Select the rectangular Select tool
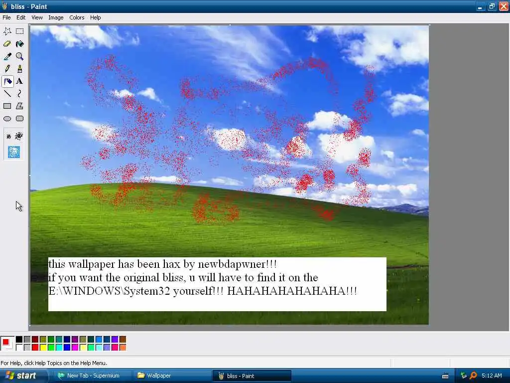This screenshot has height=383, width=510. pos(19,31)
